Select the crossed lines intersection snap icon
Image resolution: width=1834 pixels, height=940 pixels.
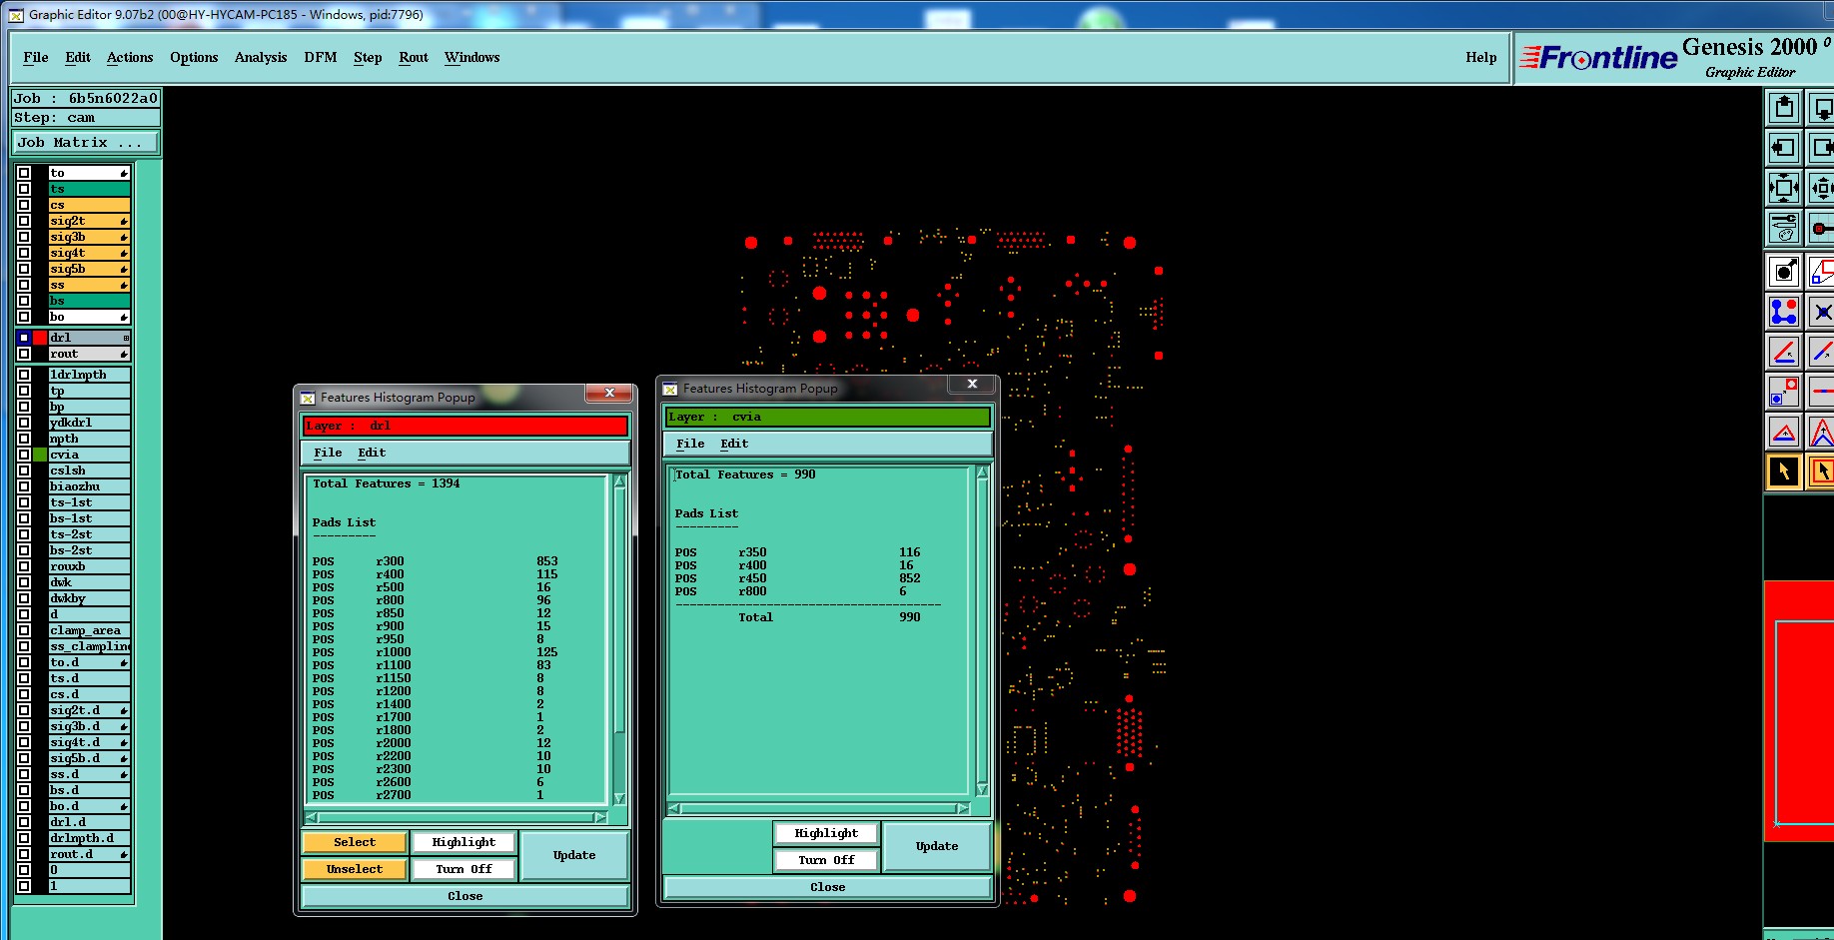click(1821, 312)
